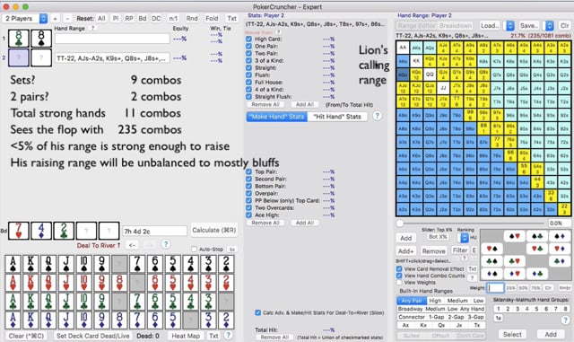This screenshot has height=342, width=574.
Task: Click the Fold button
Action: point(212,18)
